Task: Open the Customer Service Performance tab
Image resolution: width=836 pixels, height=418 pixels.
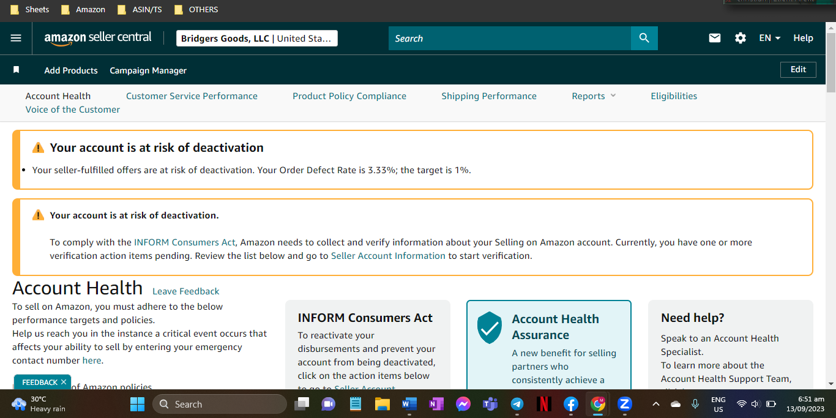Action: (x=192, y=96)
